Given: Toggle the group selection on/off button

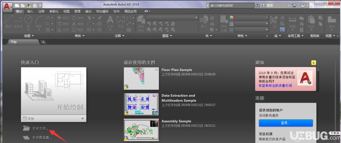Looking at the screenshot, I should 282,30.
